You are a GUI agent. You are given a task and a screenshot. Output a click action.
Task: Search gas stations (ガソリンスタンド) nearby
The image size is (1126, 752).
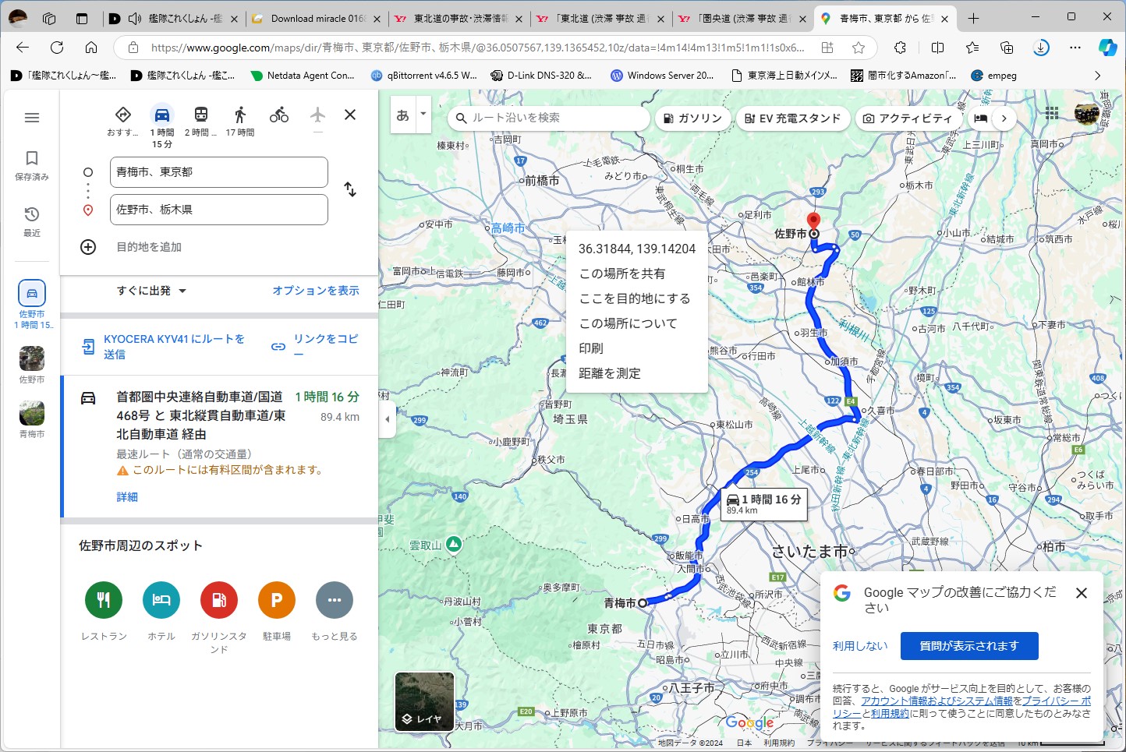point(219,600)
